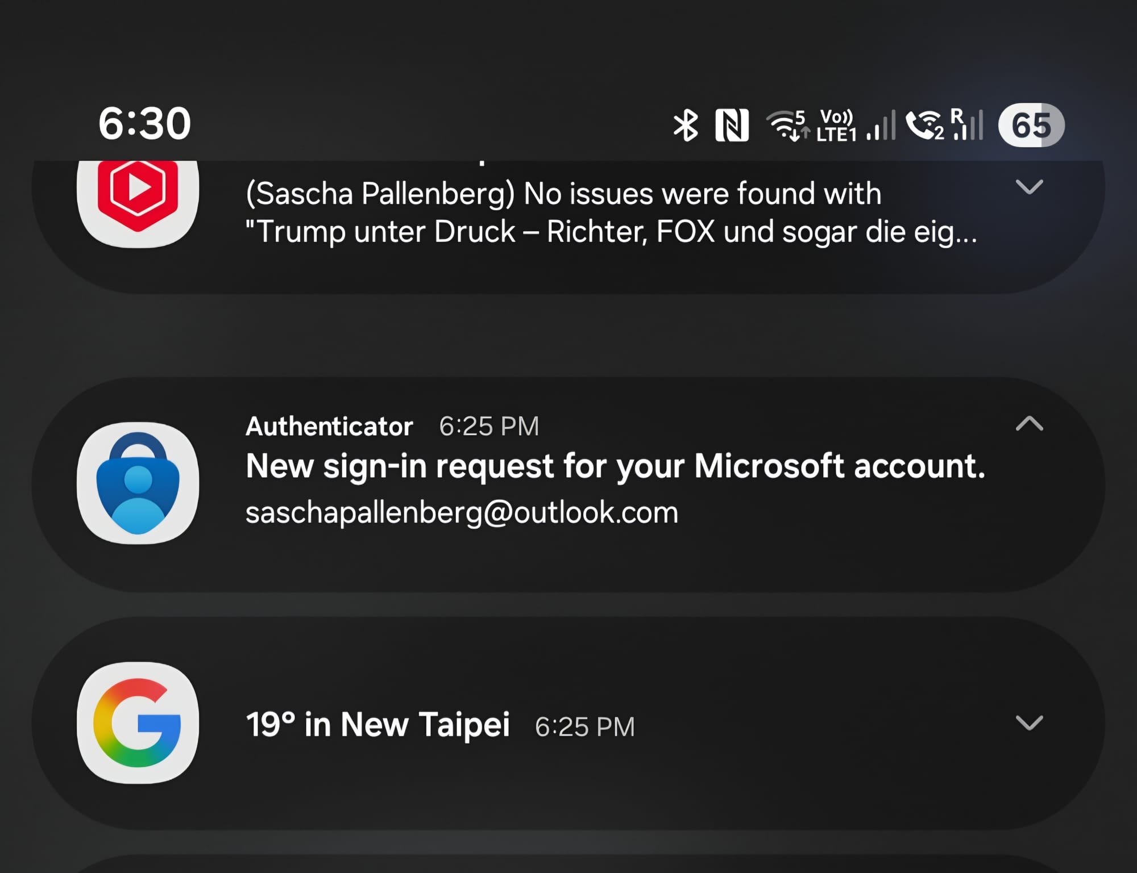Expand the New Taipei weather notification
This screenshot has width=1137, height=873.
coord(1029,723)
